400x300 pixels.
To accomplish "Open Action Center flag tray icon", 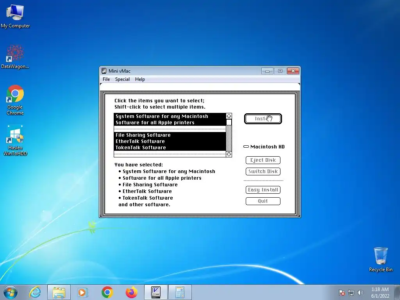I will pos(341,293).
